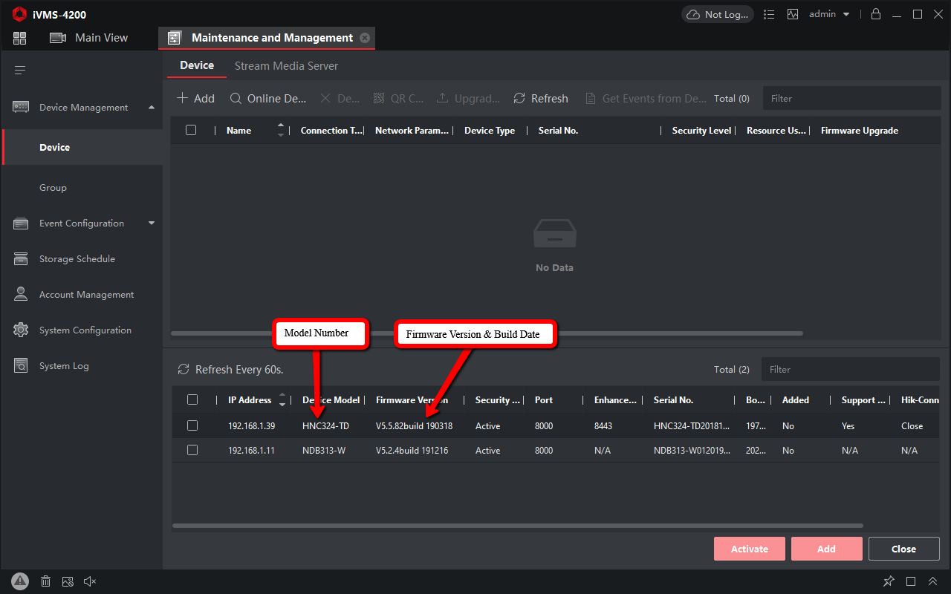
Task: Click the Online Device search button
Action: pyautogui.click(x=268, y=98)
